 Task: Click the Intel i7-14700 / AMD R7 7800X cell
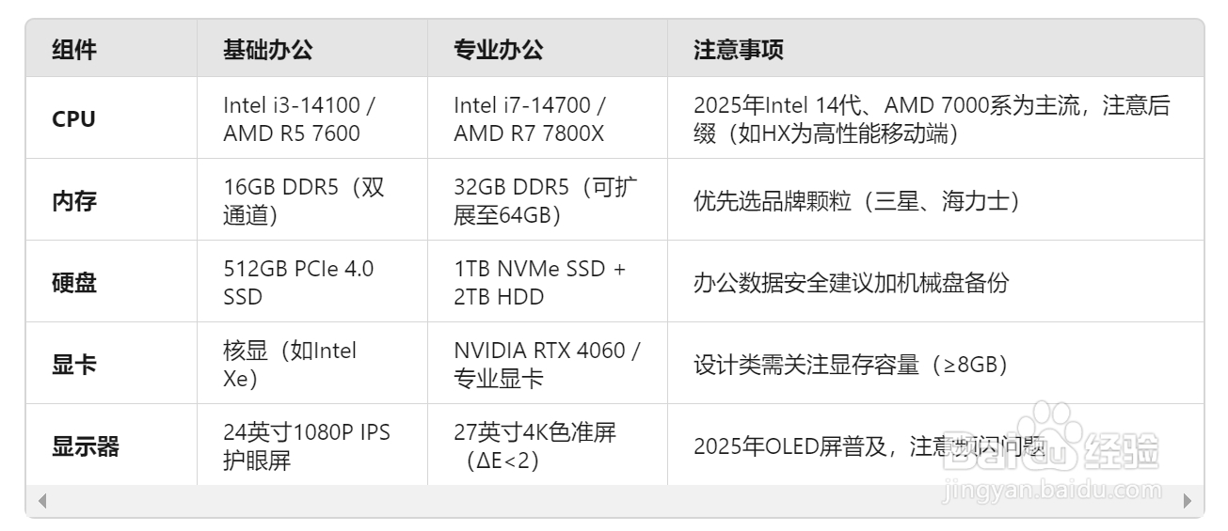click(x=530, y=119)
